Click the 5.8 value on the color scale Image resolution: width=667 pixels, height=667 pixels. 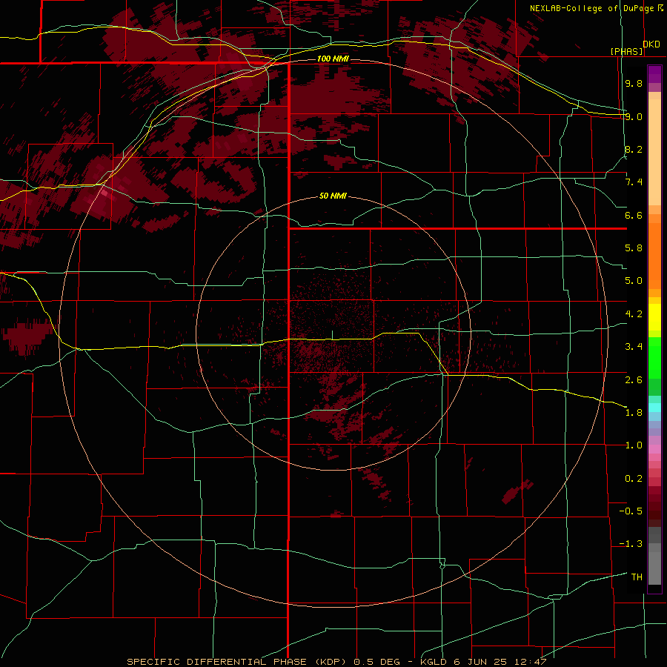[634, 248]
